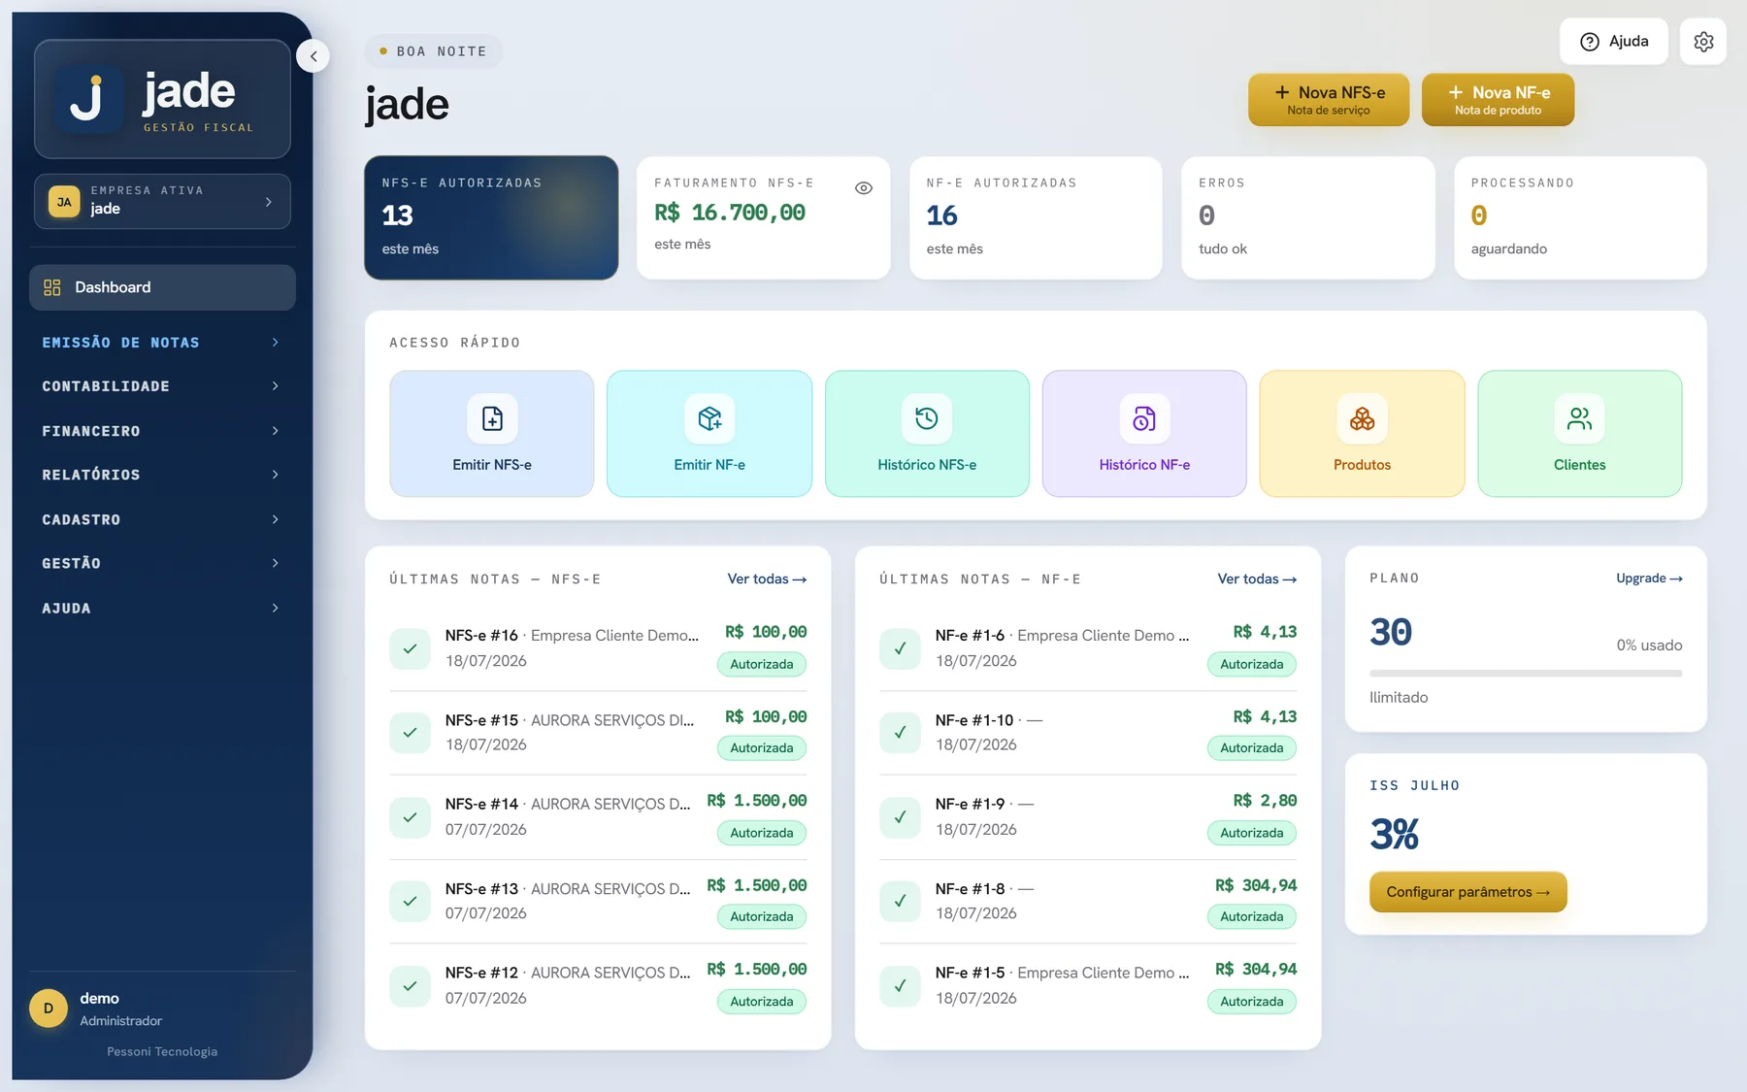Image resolution: width=1747 pixels, height=1092 pixels.
Task: Open Histórico NFS-e clock icon
Action: coord(927,418)
